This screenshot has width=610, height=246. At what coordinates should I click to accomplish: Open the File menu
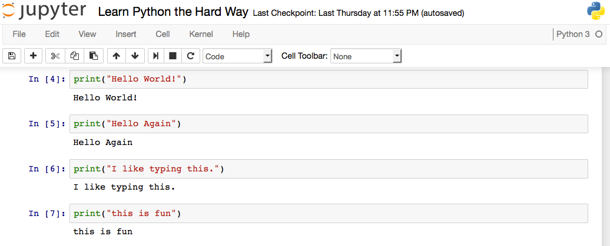tap(19, 34)
